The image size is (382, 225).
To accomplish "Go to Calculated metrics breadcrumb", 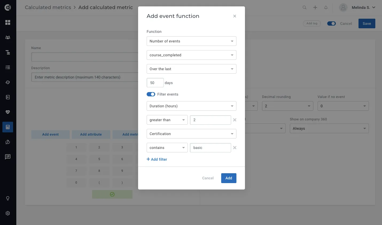I will [x=48, y=7].
